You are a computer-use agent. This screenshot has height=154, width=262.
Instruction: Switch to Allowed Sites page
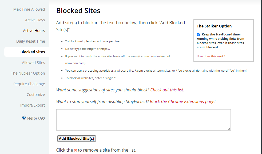[x=33, y=63]
